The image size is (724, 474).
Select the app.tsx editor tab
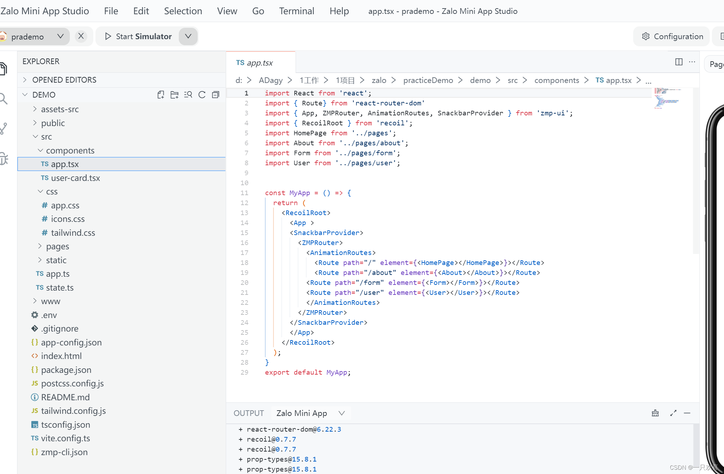(x=260, y=63)
